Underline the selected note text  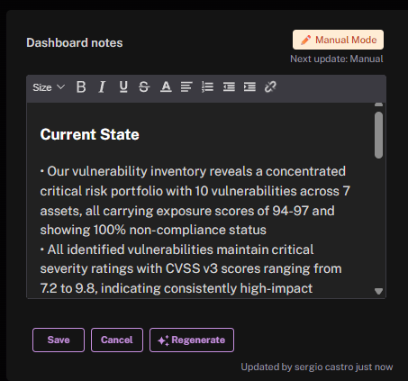123,87
